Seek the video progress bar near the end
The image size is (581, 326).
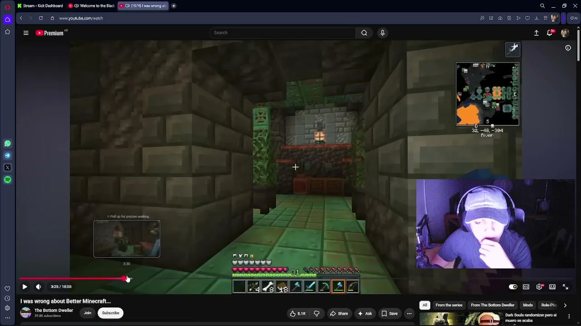[545, 278]
